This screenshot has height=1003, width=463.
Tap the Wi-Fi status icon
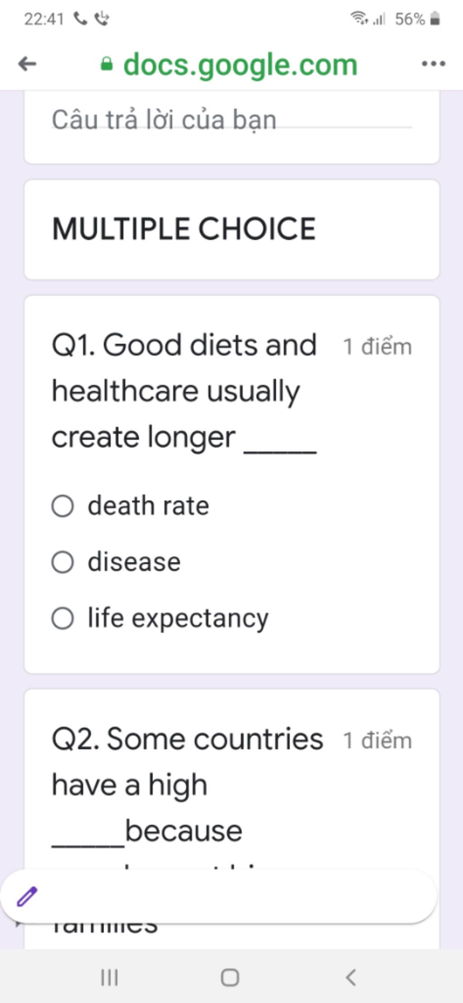[359, 19]
